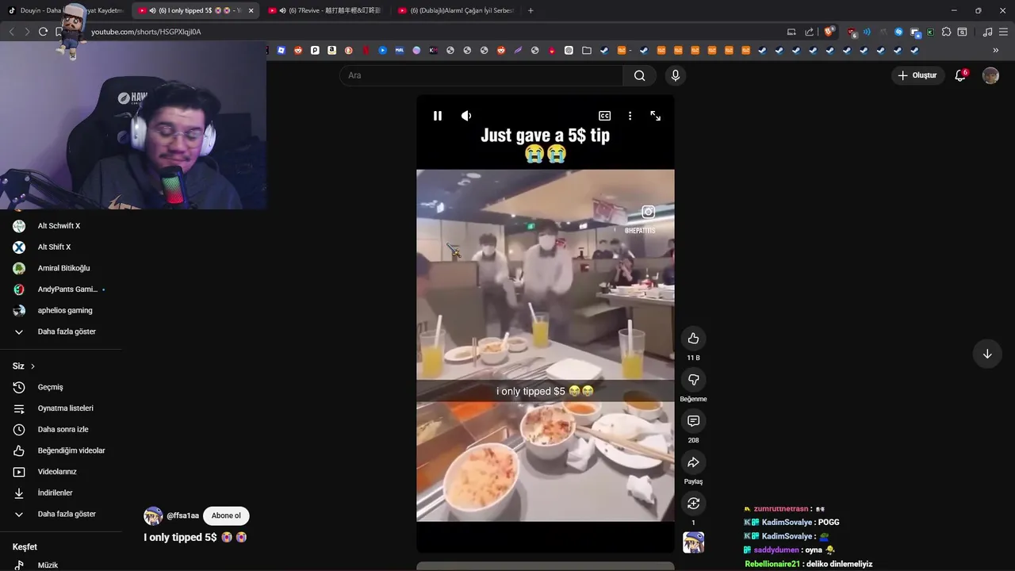Switch to the (Dublajlı)Alarm! tab
Image resolution: width=1015 pixels, height=571 pixels.
454,10
